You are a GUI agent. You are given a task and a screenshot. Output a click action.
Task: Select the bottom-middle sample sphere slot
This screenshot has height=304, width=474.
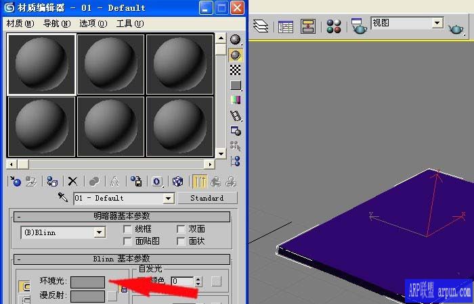coord(110,126)
